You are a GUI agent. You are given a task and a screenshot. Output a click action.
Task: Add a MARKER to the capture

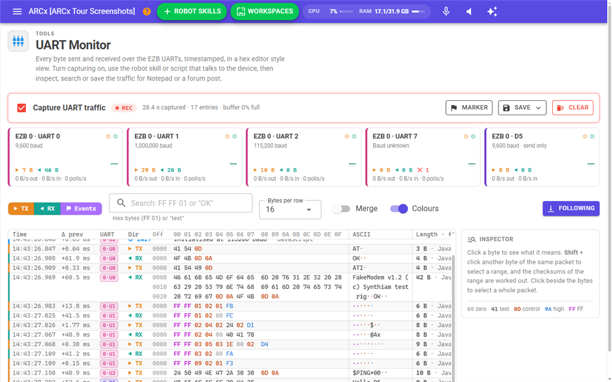(469, 107)
